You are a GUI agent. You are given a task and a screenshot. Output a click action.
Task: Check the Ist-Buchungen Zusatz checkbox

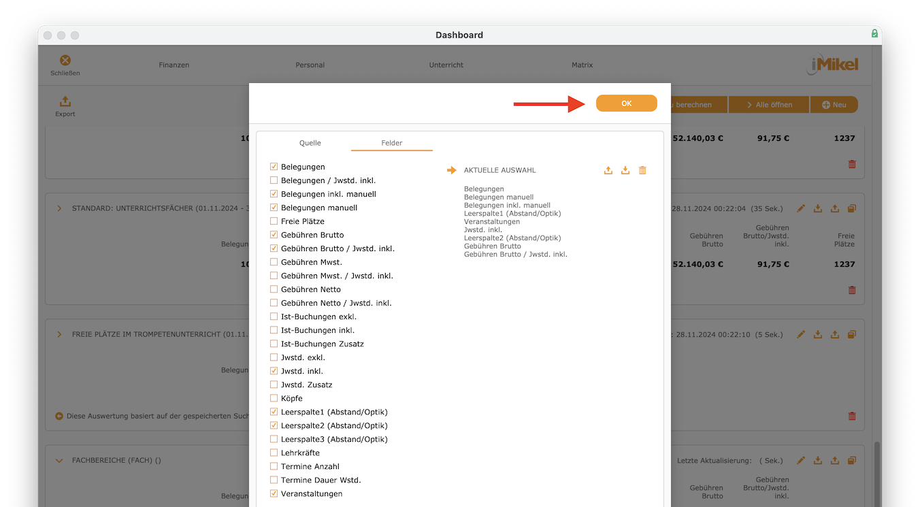click(x=274, y=344)
